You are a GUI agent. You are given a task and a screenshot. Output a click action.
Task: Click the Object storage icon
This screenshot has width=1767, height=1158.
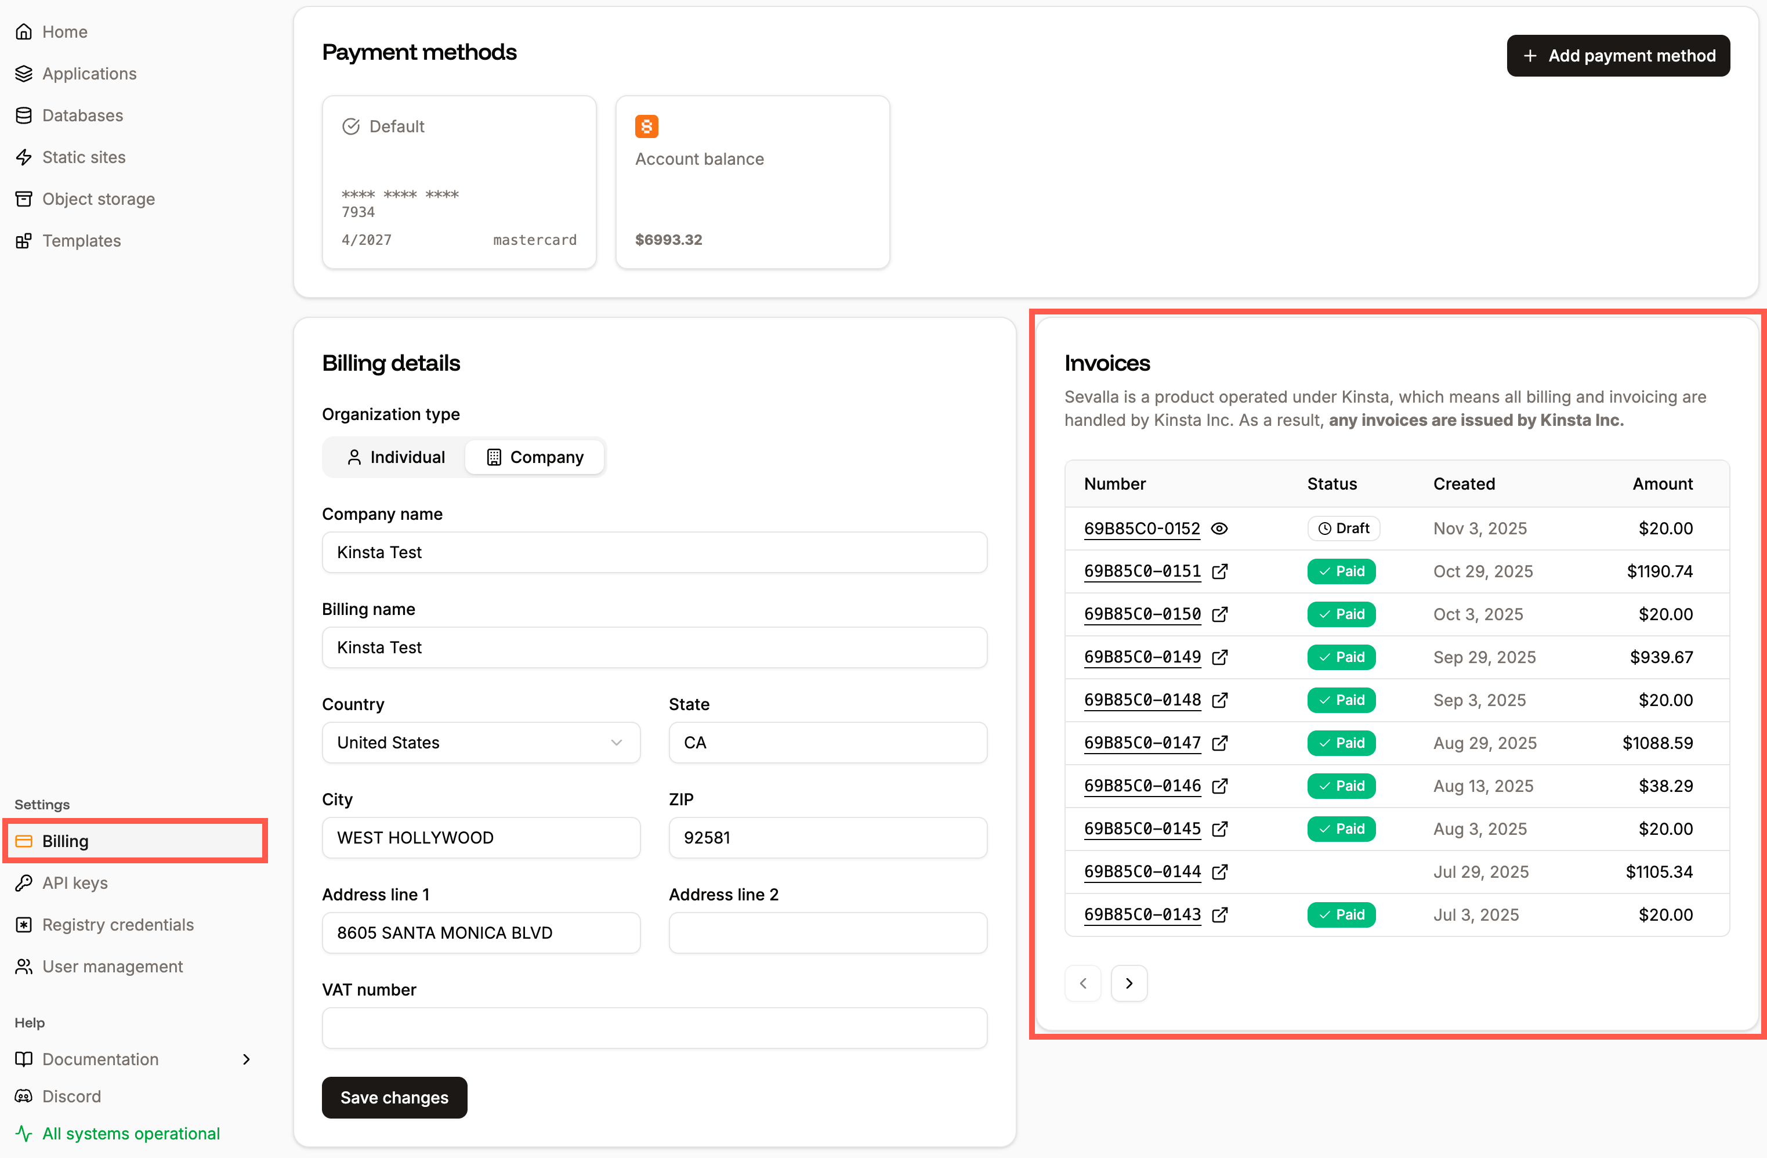pos(24,198)
